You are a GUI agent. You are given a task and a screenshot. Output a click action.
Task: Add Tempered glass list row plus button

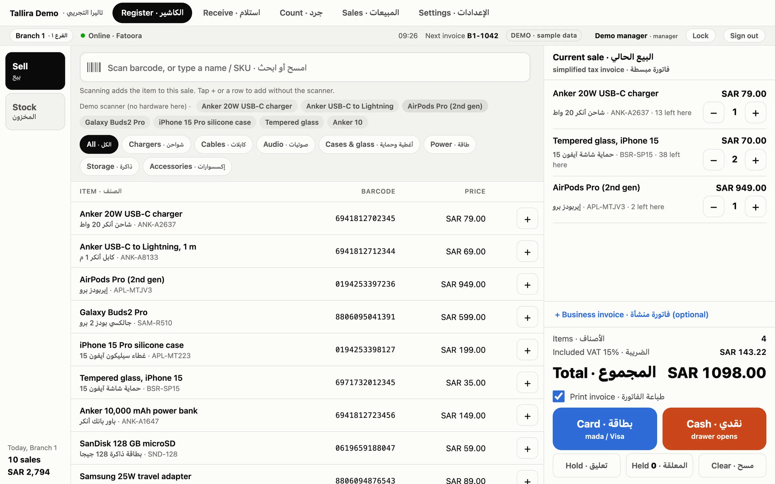pos(527,383)
